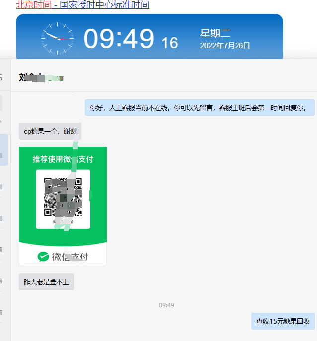Image resolution: width=317 pixels, height=341 pixels.
Task: Click the large 09:49 digital time display
Action: coord(119,39)
